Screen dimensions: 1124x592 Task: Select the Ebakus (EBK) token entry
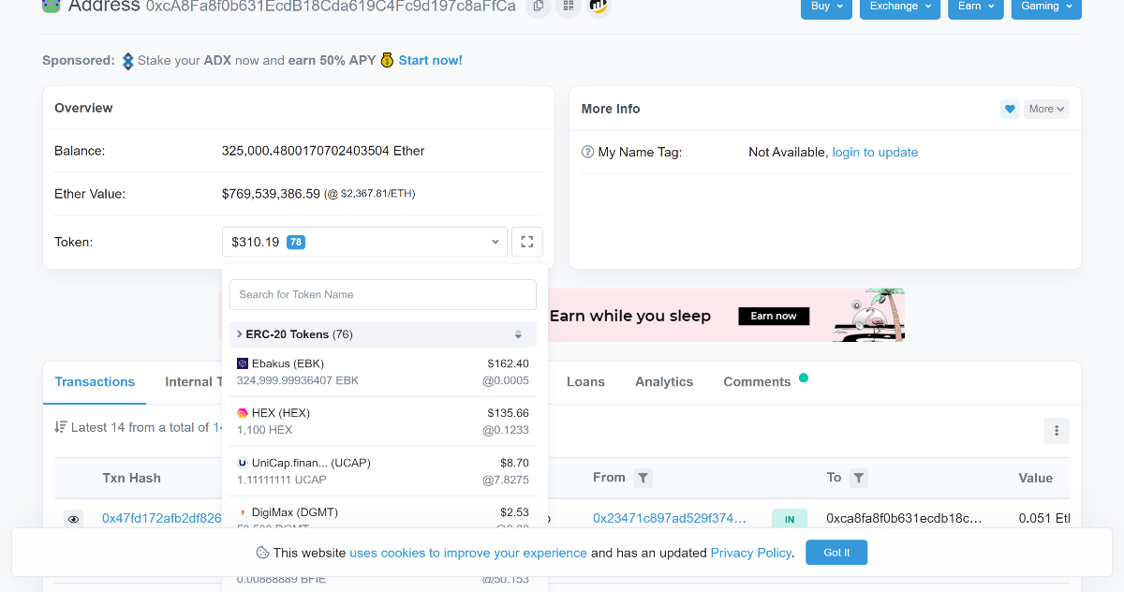[383, 372]
